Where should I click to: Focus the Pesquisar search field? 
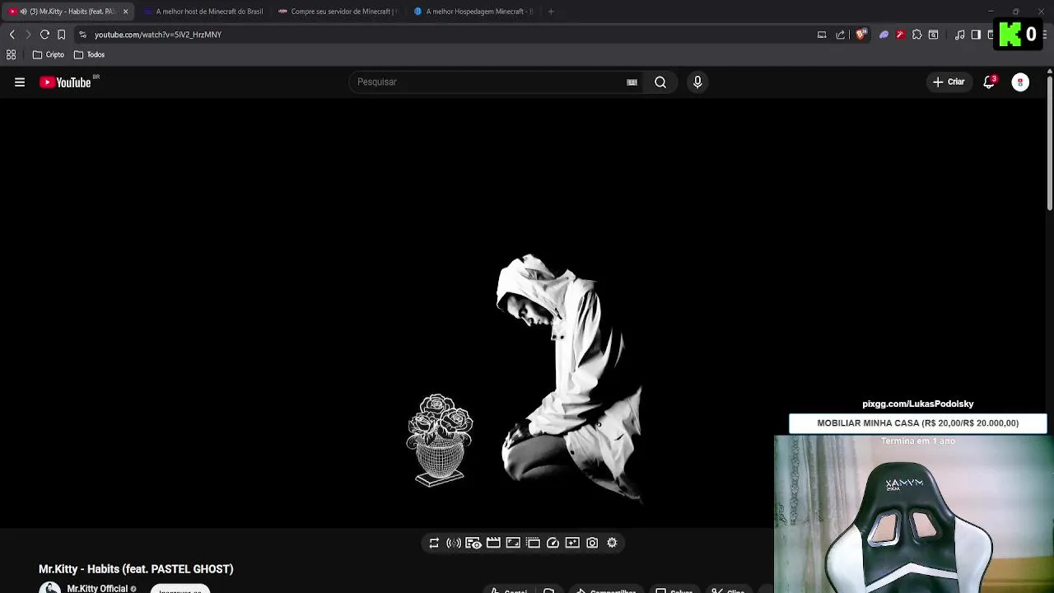point(489,82)
